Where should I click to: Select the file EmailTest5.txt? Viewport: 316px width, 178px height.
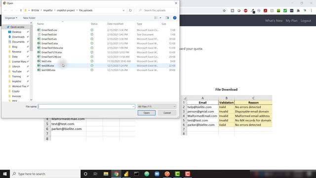[x=49, y=35]
